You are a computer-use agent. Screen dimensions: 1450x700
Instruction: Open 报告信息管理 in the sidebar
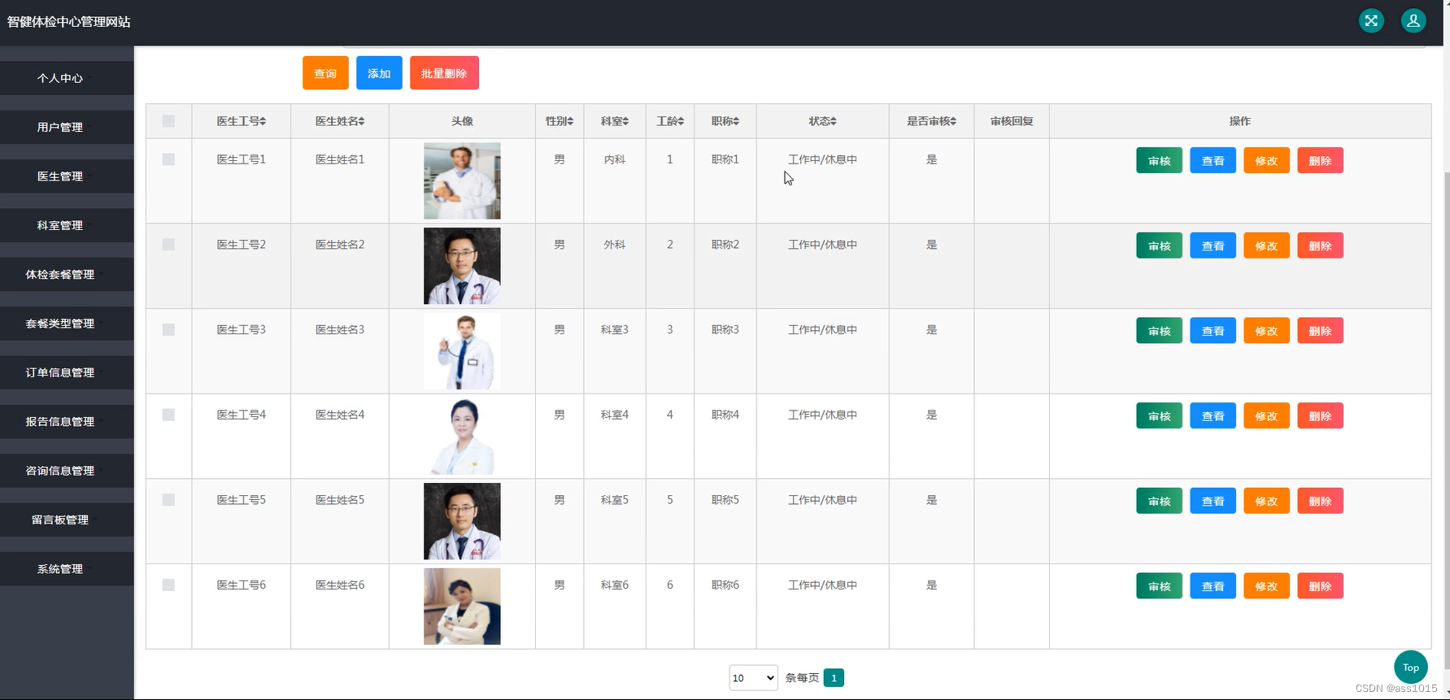[67, 421]
